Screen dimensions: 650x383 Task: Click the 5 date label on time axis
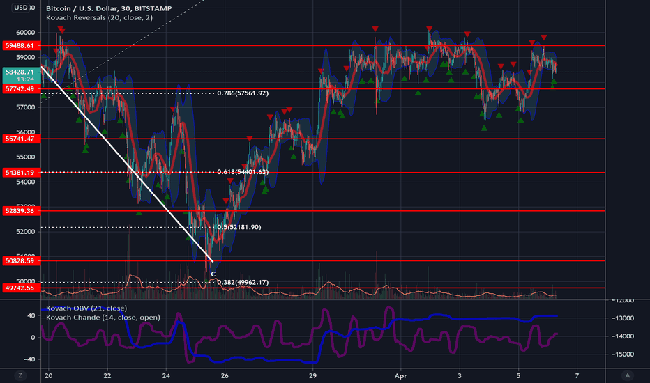pos(518,376)
